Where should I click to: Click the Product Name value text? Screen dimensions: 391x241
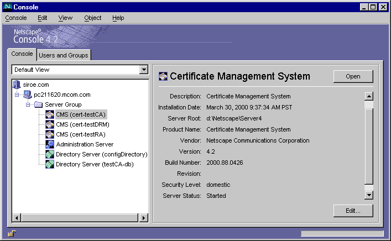coord(248,129)
